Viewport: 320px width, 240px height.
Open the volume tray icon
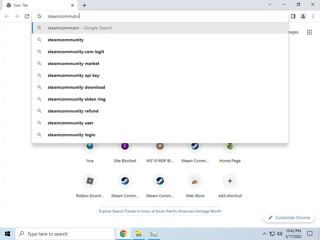point(280,234)
